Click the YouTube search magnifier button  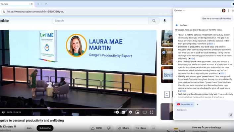pos(154,20)
